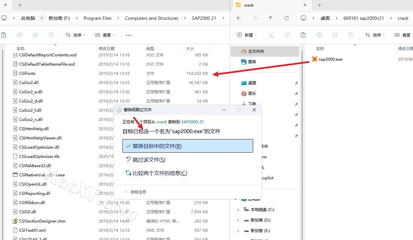The height and width of the screenshot is (240, 413).
Task: Open the 查看 dropdown in left window
Action: [x=105, y=35]
